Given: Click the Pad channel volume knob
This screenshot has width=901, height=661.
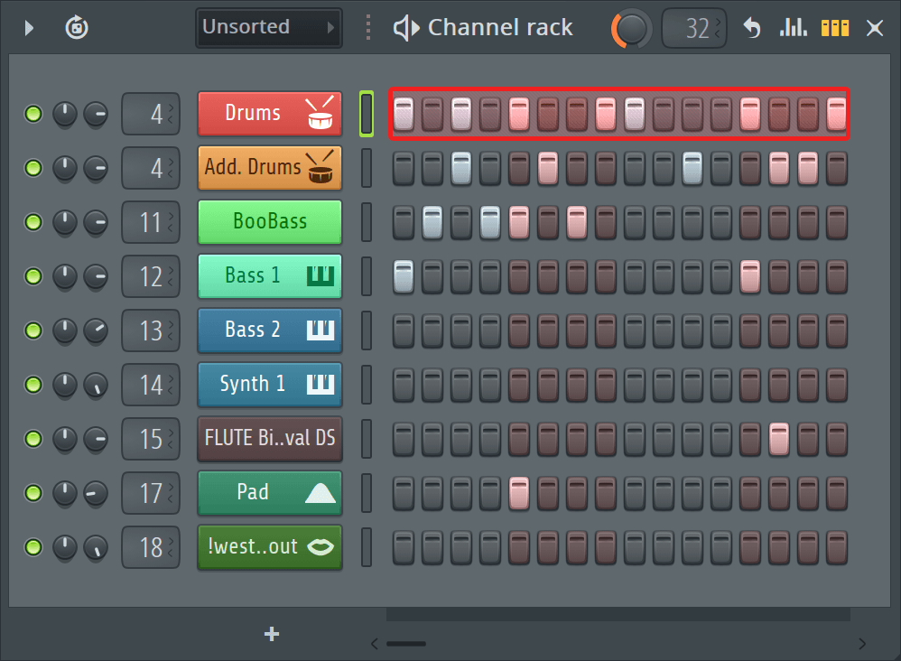Looking at the screenshot, I should coord(96,492).
